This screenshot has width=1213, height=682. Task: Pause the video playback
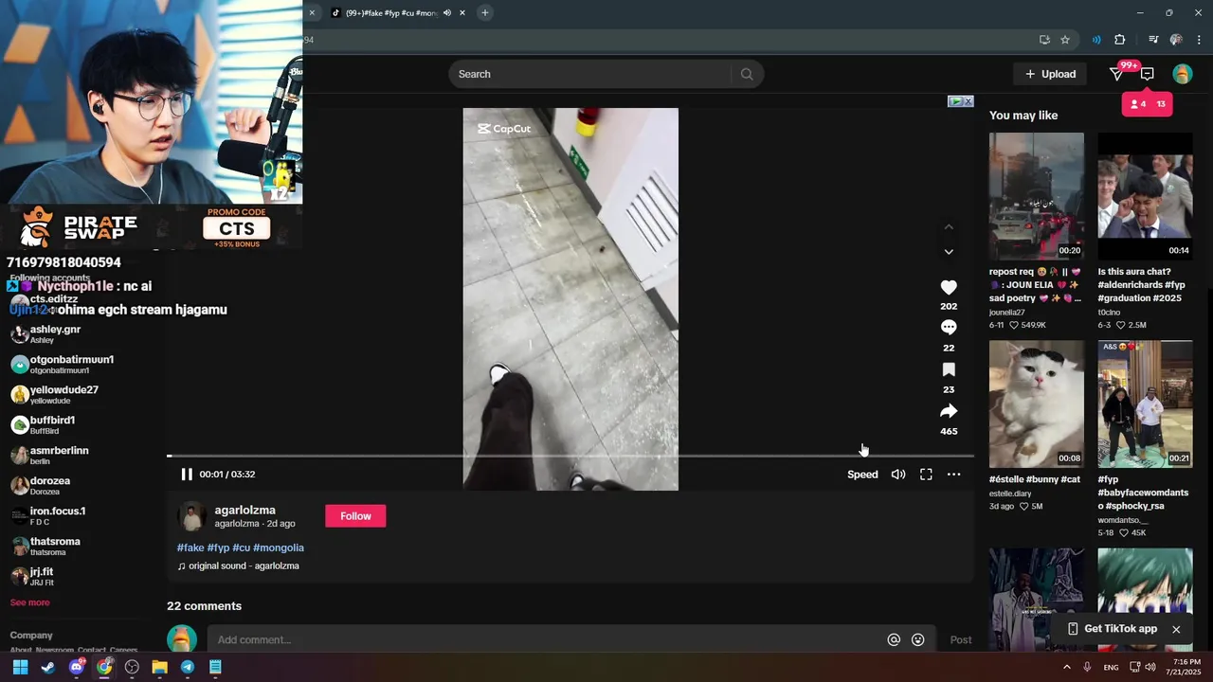point(187,475)
